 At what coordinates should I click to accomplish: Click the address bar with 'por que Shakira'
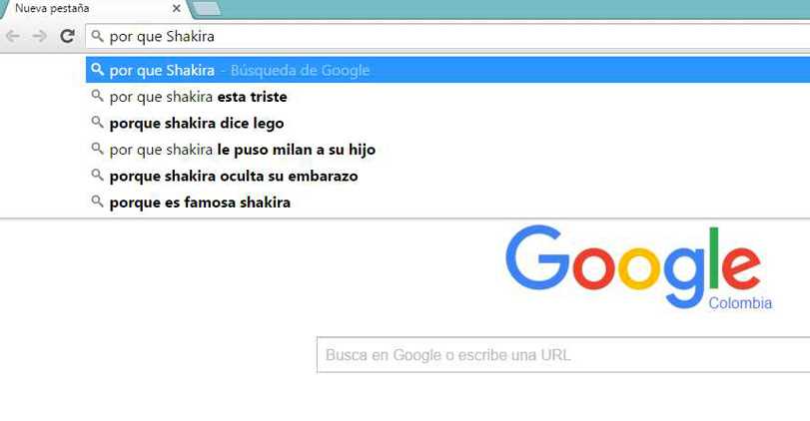(447, 36)
